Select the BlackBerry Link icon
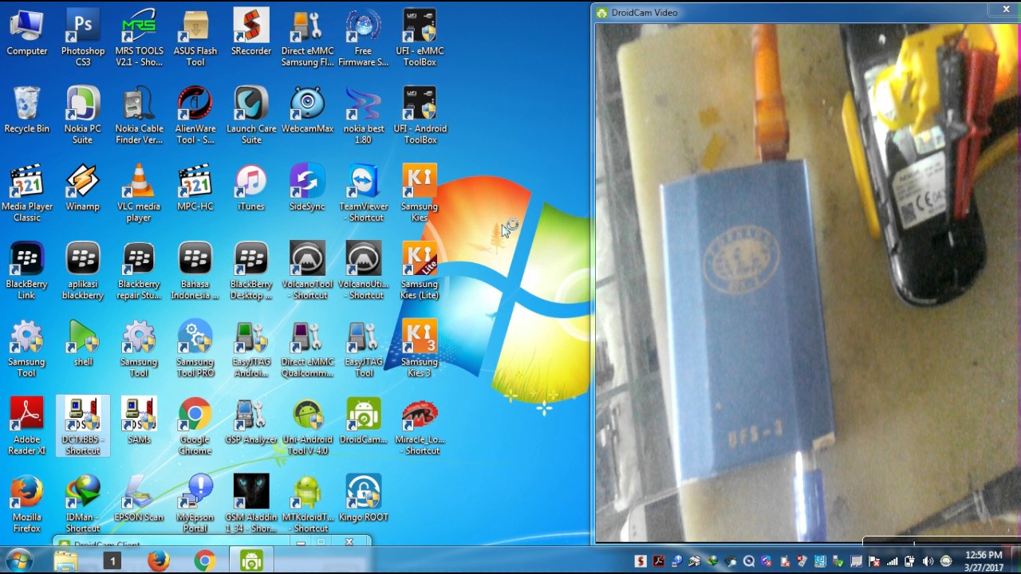The height and width of the screenshot is (574, 1021). tap(26, 271)
